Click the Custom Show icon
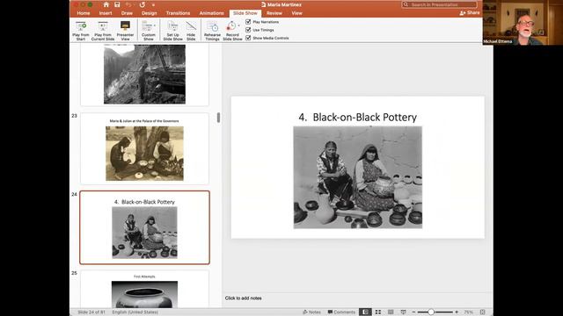 tap(147, 26)
